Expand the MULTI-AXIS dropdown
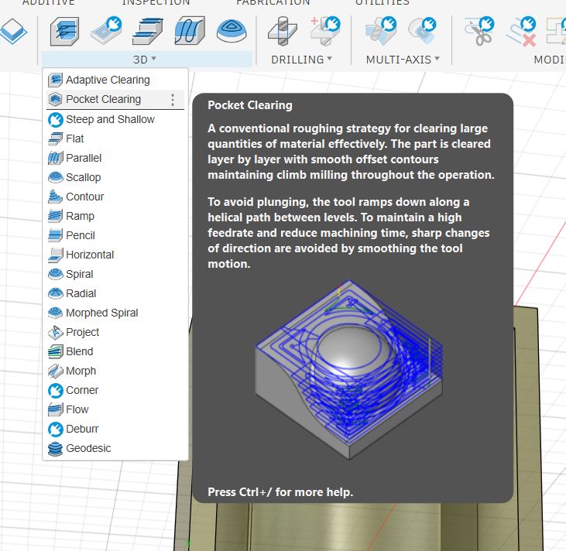The height and width of the screenshot is (551, 566). click(403, 59)
